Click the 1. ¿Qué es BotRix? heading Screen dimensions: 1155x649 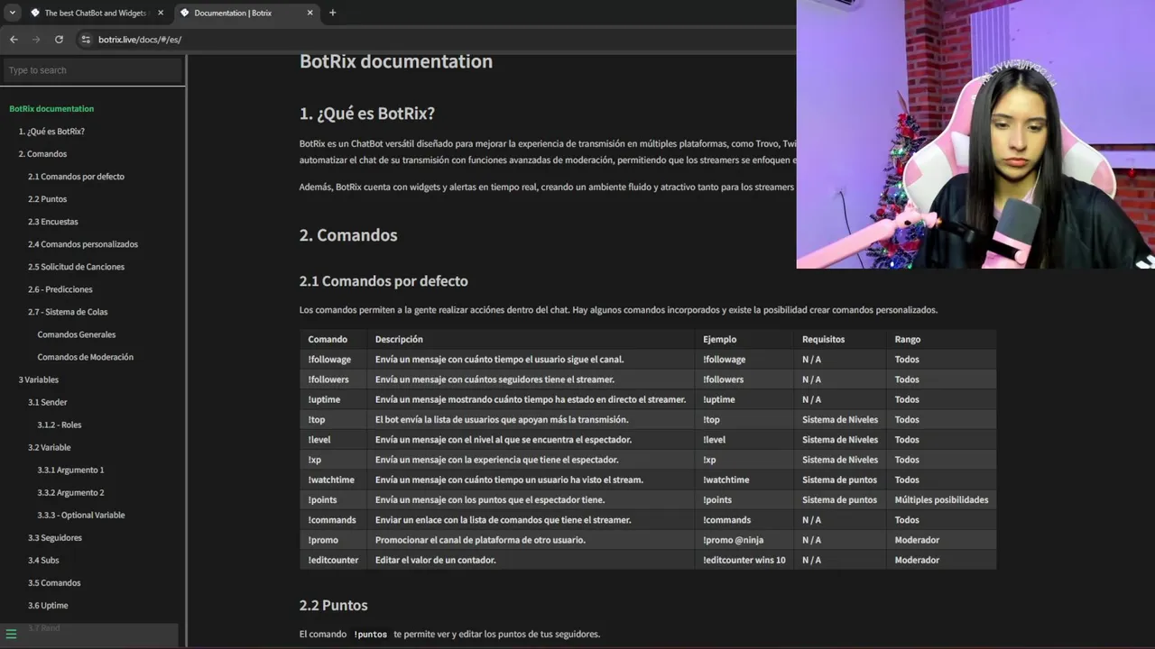pyautogui.click(x=367, y=114)
